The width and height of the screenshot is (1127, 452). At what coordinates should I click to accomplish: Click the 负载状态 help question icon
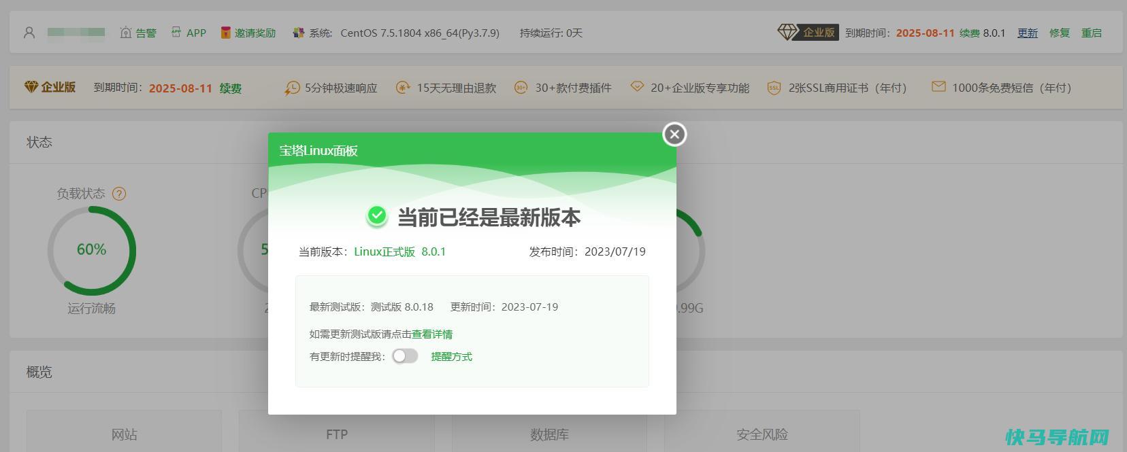pos(119,194)
